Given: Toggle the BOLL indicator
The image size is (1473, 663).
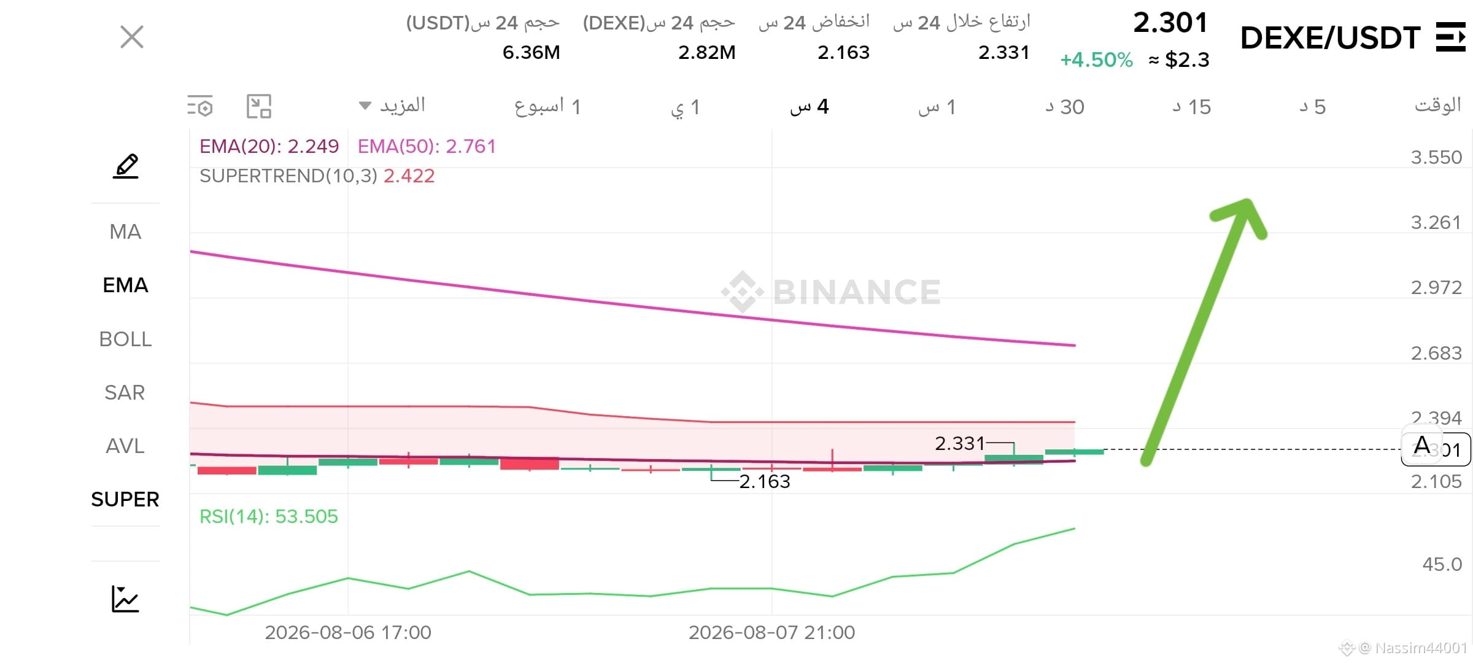Looking at the screenshot, I should point(125,339).
